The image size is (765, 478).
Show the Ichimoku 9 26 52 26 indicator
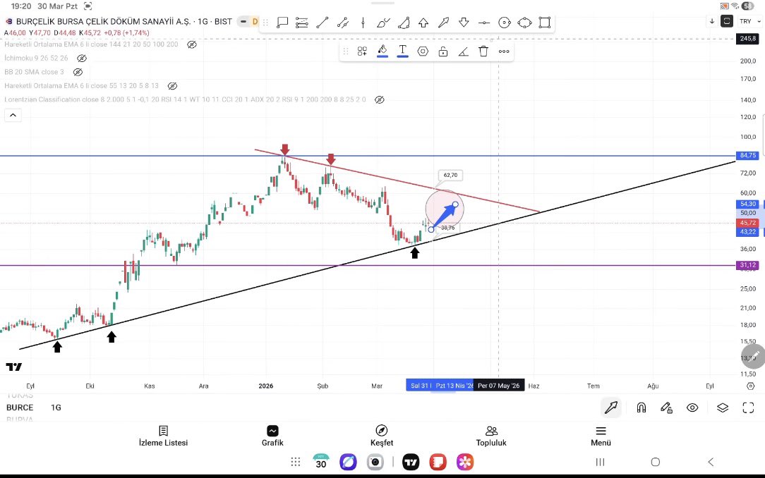pos(81,58)
